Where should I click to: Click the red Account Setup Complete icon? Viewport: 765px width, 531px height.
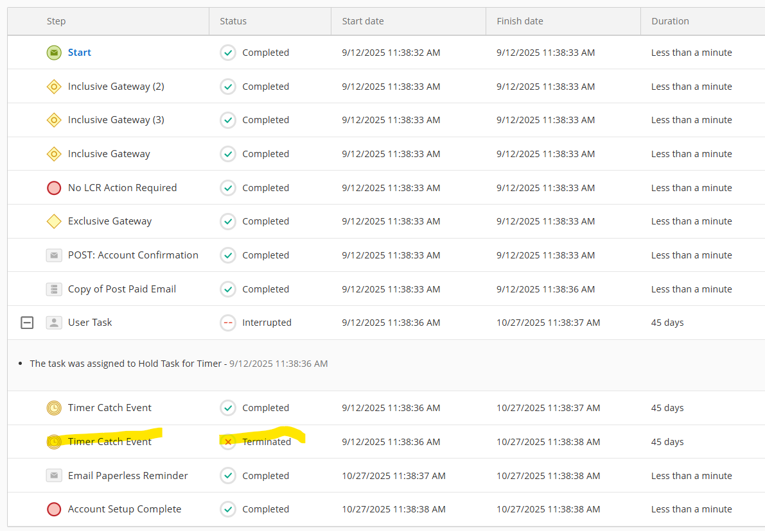coord(54,509)
